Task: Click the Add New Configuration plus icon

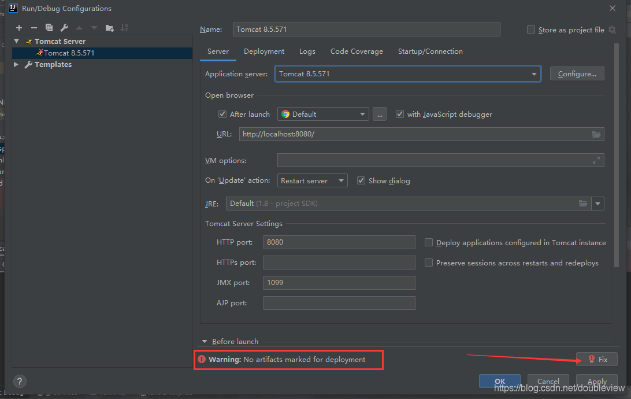Action: pos(19,28)
